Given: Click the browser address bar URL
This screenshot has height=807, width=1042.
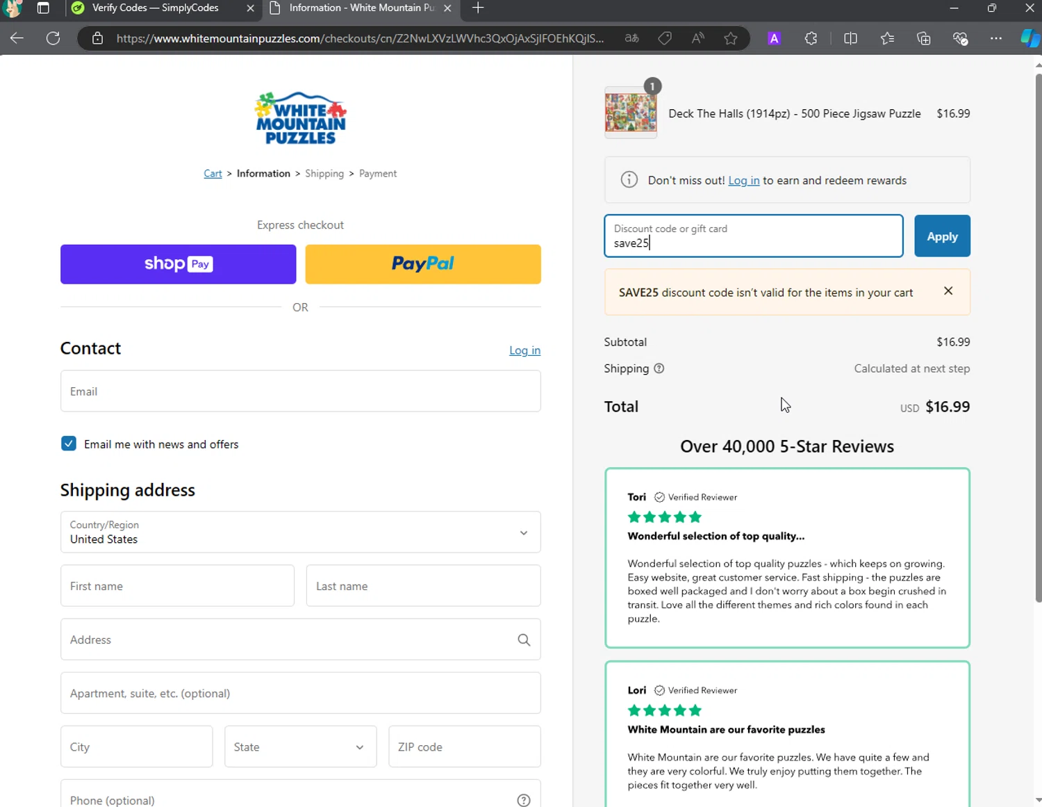Looking at the screenshot, I should click(x=360, y=38).
